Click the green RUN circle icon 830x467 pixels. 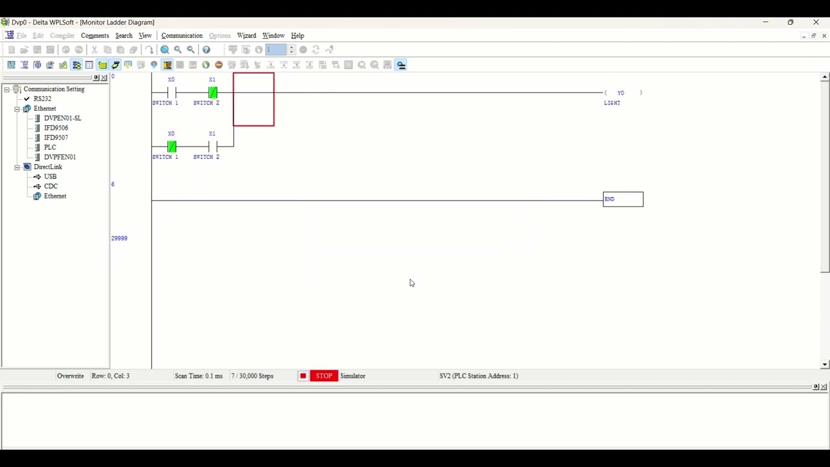(206, 65)
